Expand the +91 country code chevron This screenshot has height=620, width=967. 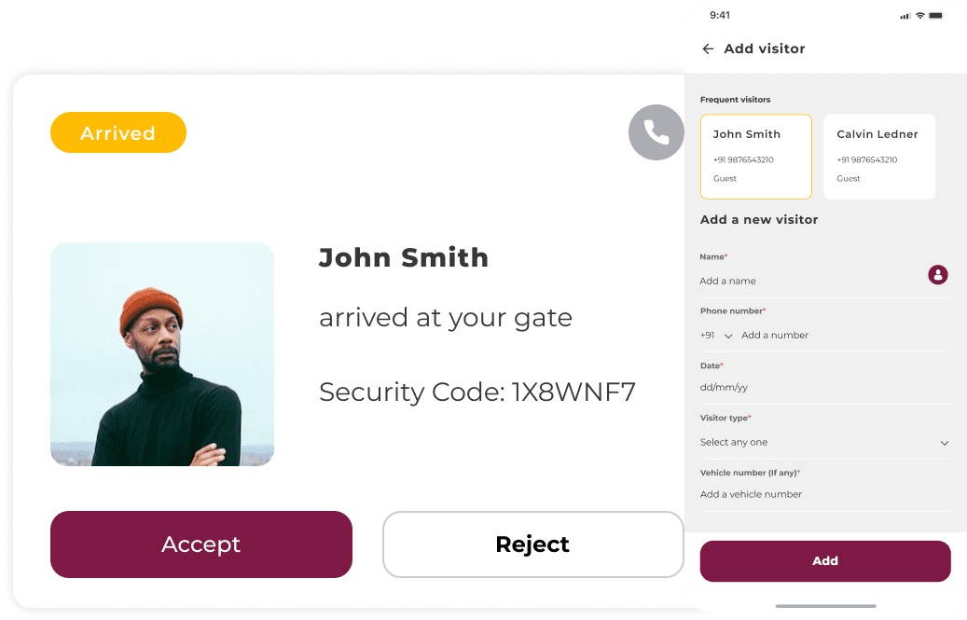tap(728, 336)
